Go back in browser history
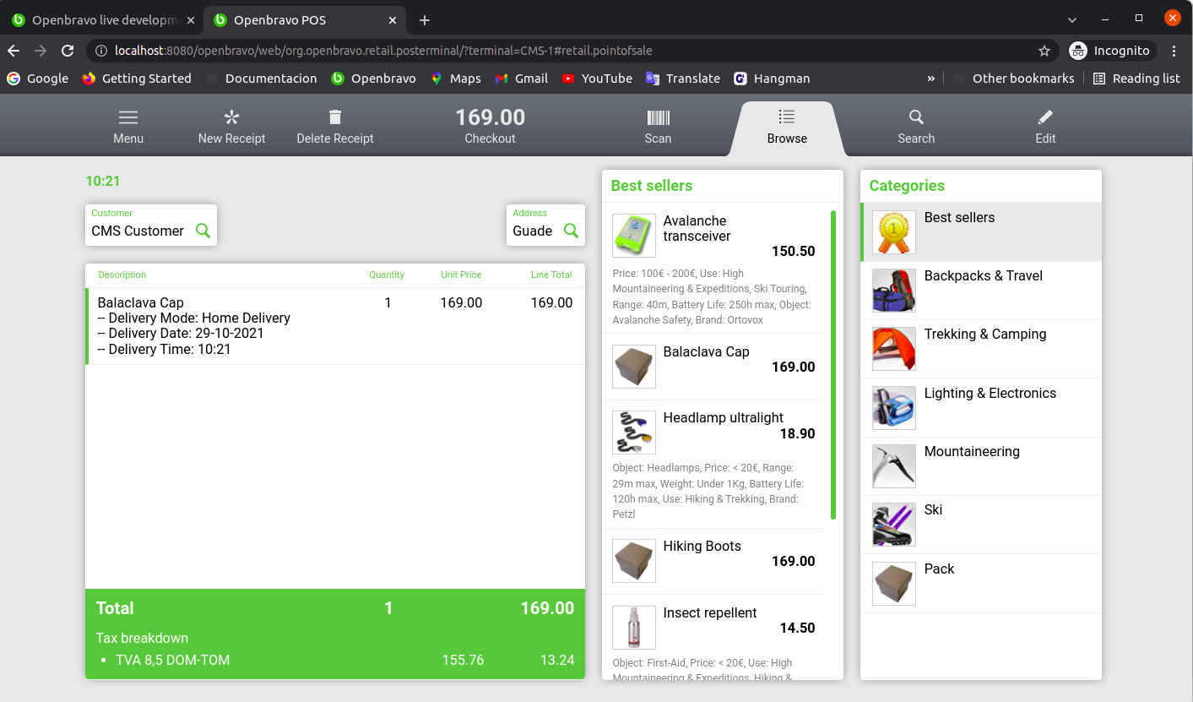 (14, 51)
